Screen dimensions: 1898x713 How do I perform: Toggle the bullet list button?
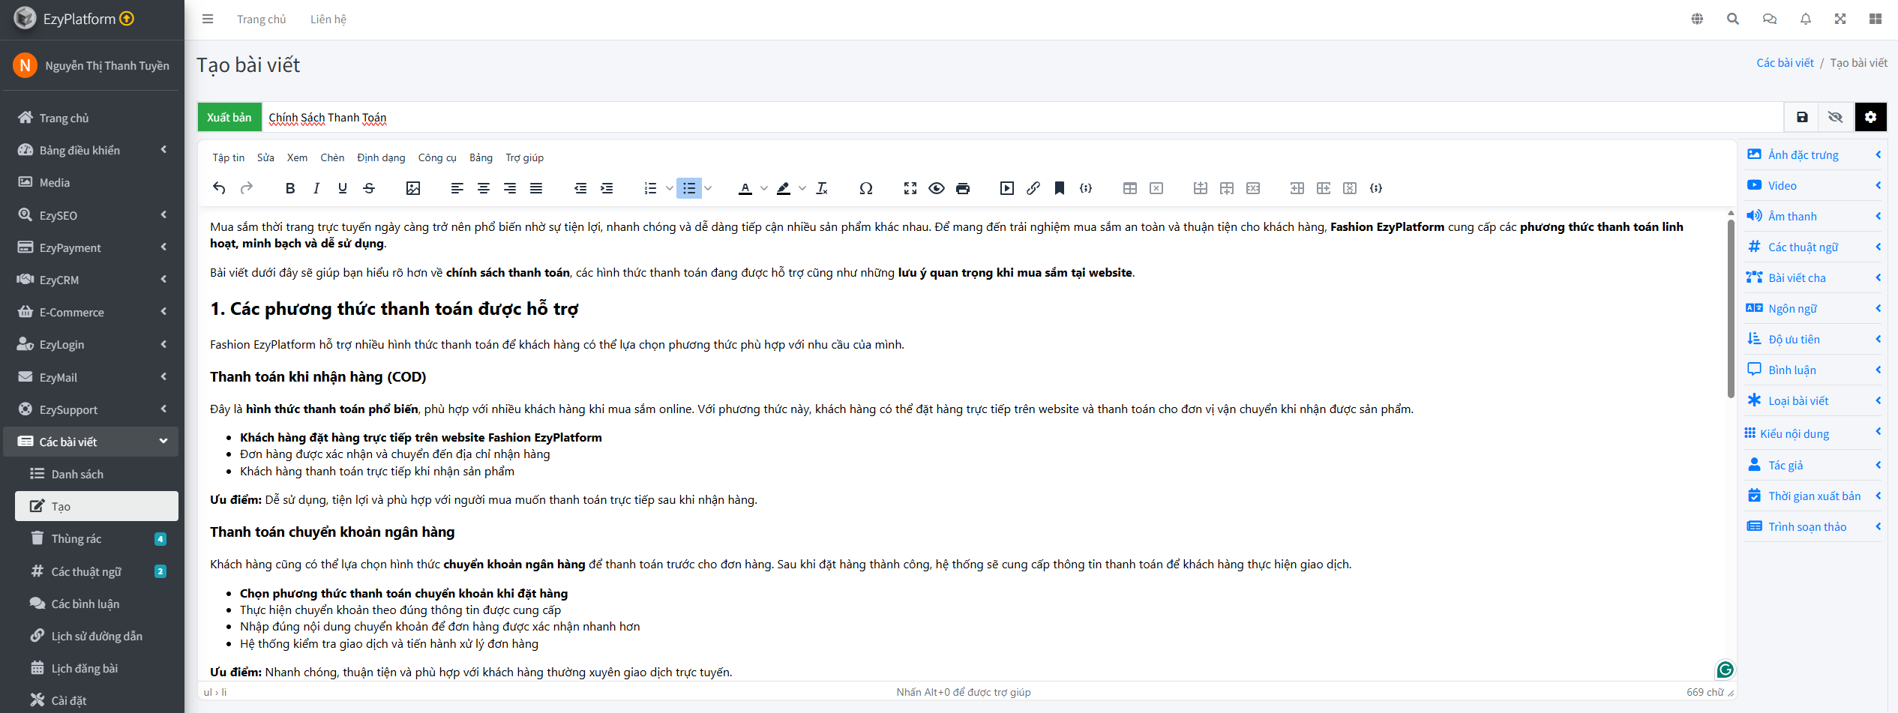point(689,188)
